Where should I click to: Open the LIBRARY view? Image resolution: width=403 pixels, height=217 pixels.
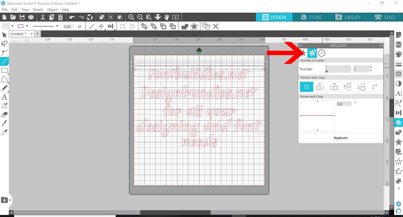click(348, 17)
